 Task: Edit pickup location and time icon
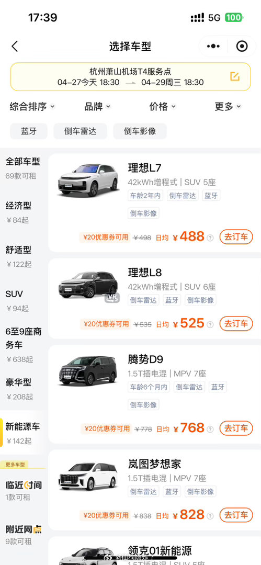click(235, 76)
